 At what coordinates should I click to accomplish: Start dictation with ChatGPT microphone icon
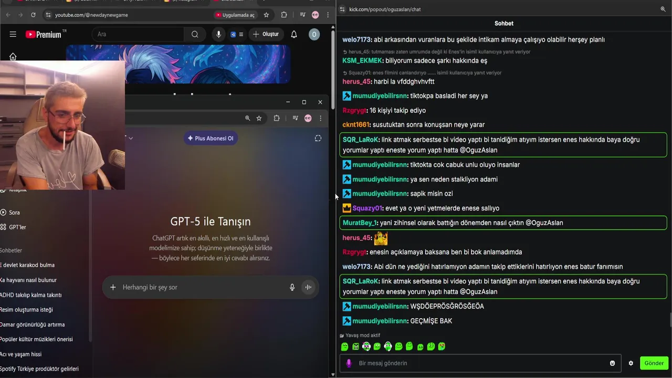[x=292, y=287]
